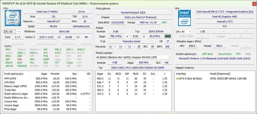Close the HWiNFO summary window
Screen dimensions: 257x114
(x=254, y=4)
